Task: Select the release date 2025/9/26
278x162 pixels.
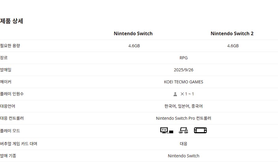Action: (183, 70)
